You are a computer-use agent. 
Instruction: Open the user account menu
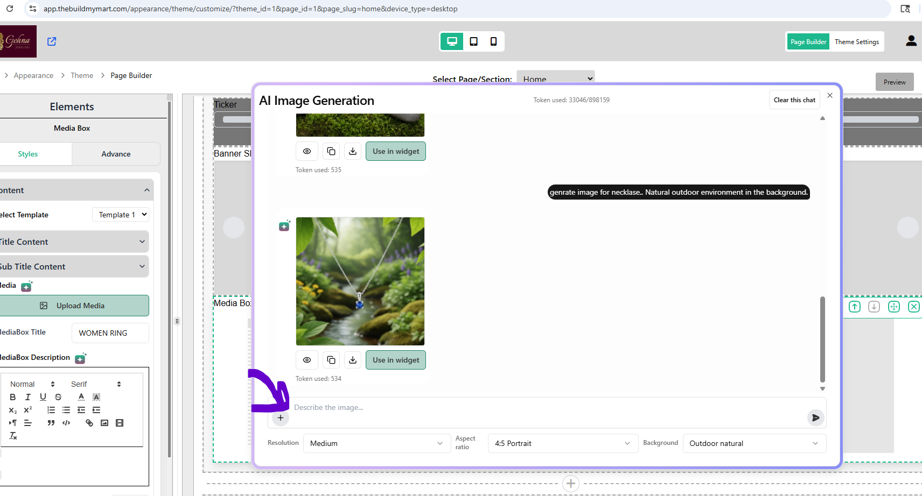(x=911, y=41)
